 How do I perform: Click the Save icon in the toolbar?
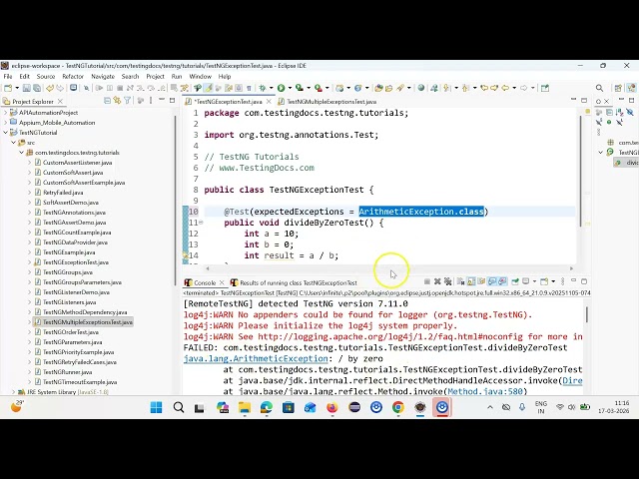click(x=27, y=88)
